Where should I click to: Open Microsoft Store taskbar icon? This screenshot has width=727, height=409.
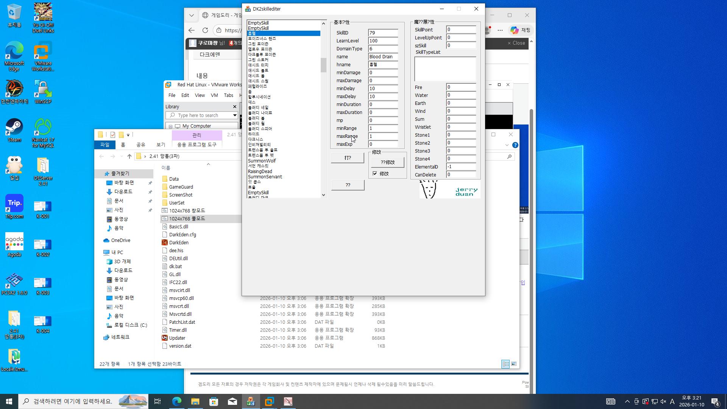pos(214,401)
